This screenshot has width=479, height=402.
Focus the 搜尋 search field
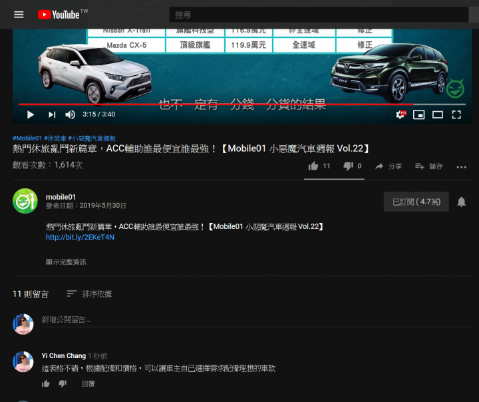tap(319, 15)
